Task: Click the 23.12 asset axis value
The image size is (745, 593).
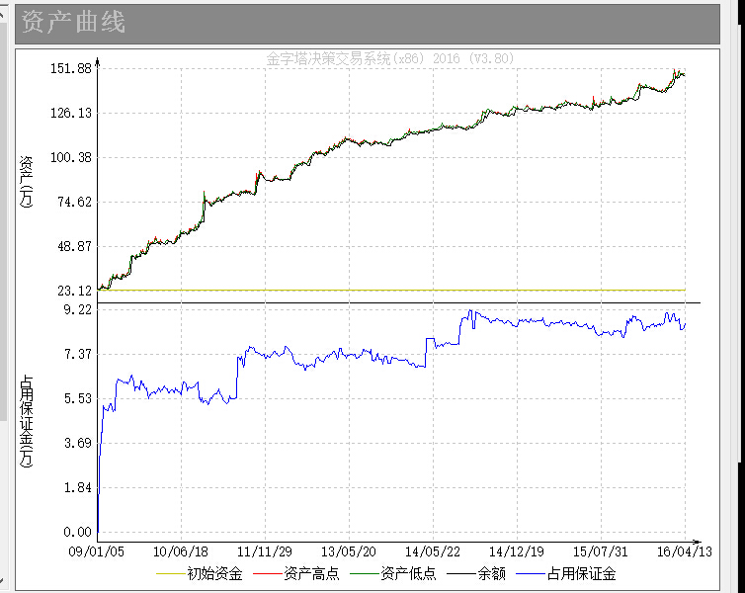Action: (74, 291)
